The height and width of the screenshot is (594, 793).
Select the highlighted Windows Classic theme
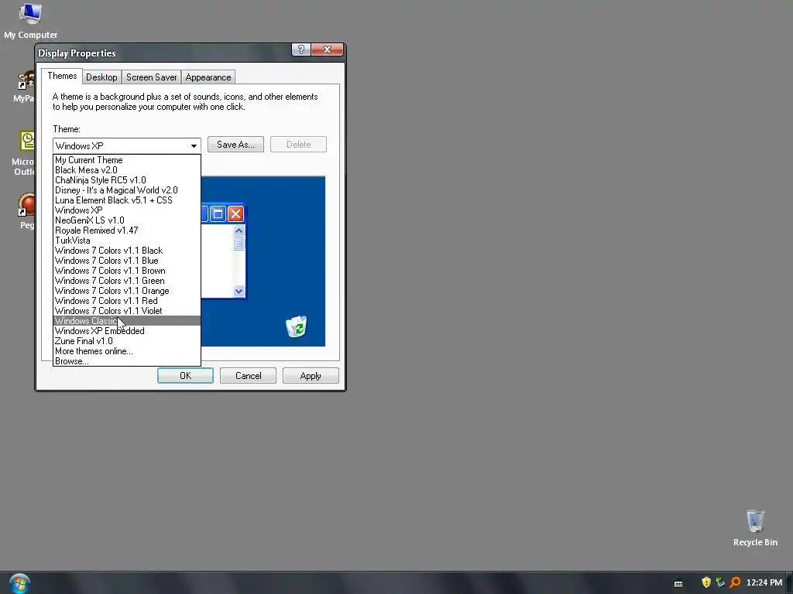[x=127, y=321]
